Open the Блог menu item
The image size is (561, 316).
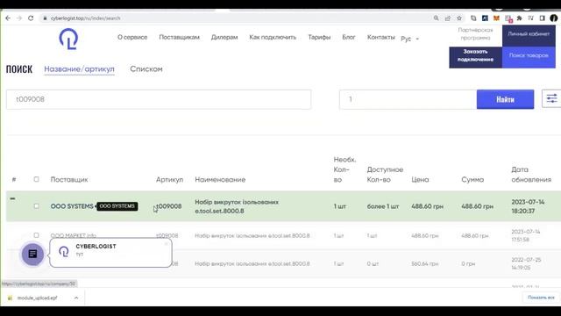(349, 37)
